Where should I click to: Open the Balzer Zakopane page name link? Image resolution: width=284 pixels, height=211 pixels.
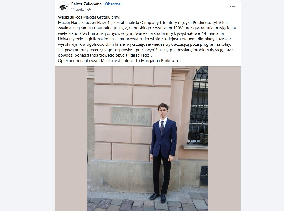(x=86, y=4)
